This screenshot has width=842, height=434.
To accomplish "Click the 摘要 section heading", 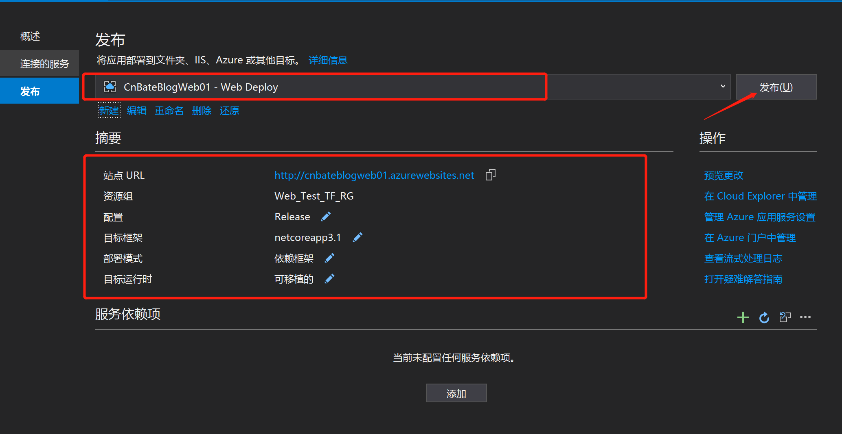I will [x=108, y=138].
